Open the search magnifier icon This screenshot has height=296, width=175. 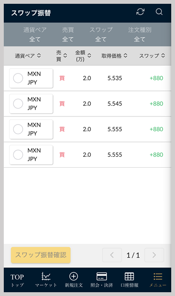click(x=159, y=12)
